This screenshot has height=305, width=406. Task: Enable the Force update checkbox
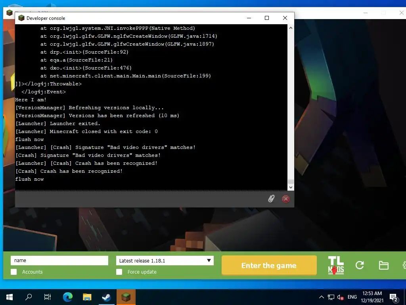119,272
